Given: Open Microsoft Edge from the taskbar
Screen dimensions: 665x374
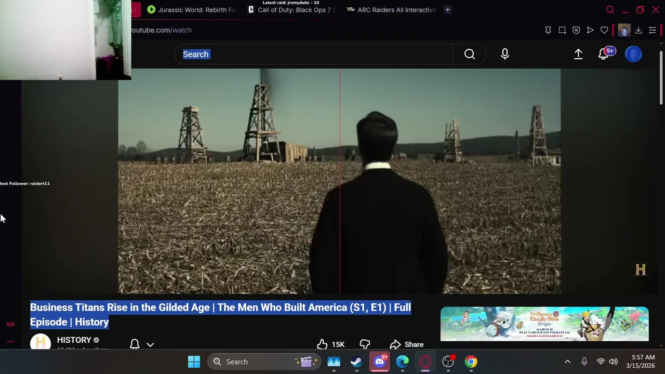Looking at the screenshot, I should click(403, 362).
